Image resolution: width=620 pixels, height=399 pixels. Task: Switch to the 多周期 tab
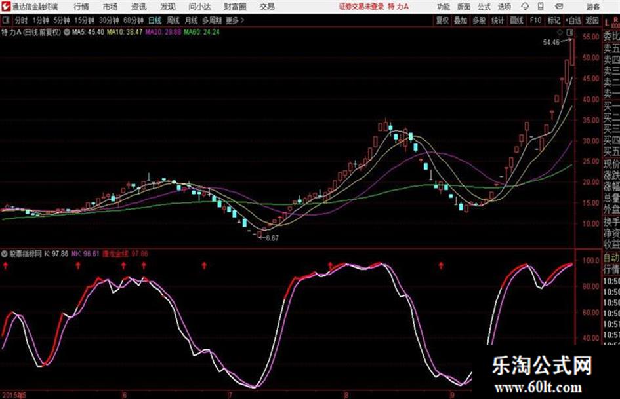tap(212, 20)
